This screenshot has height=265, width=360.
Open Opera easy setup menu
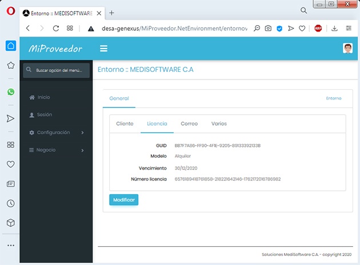point(349,28)
